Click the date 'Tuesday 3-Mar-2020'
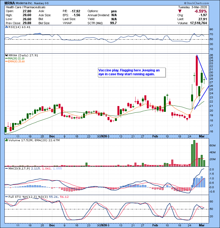The height and width of the screenshot is (228, 220). click(193, 7)
